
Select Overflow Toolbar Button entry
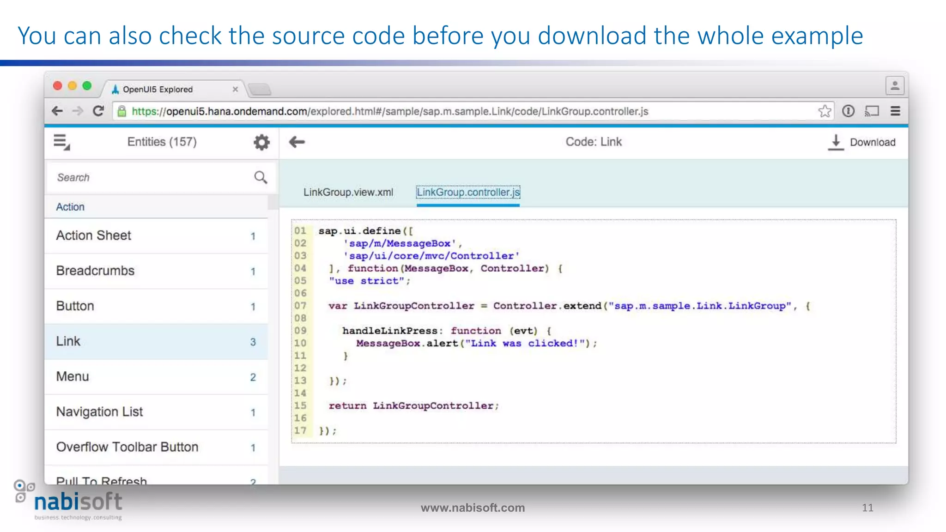(156, 447)
